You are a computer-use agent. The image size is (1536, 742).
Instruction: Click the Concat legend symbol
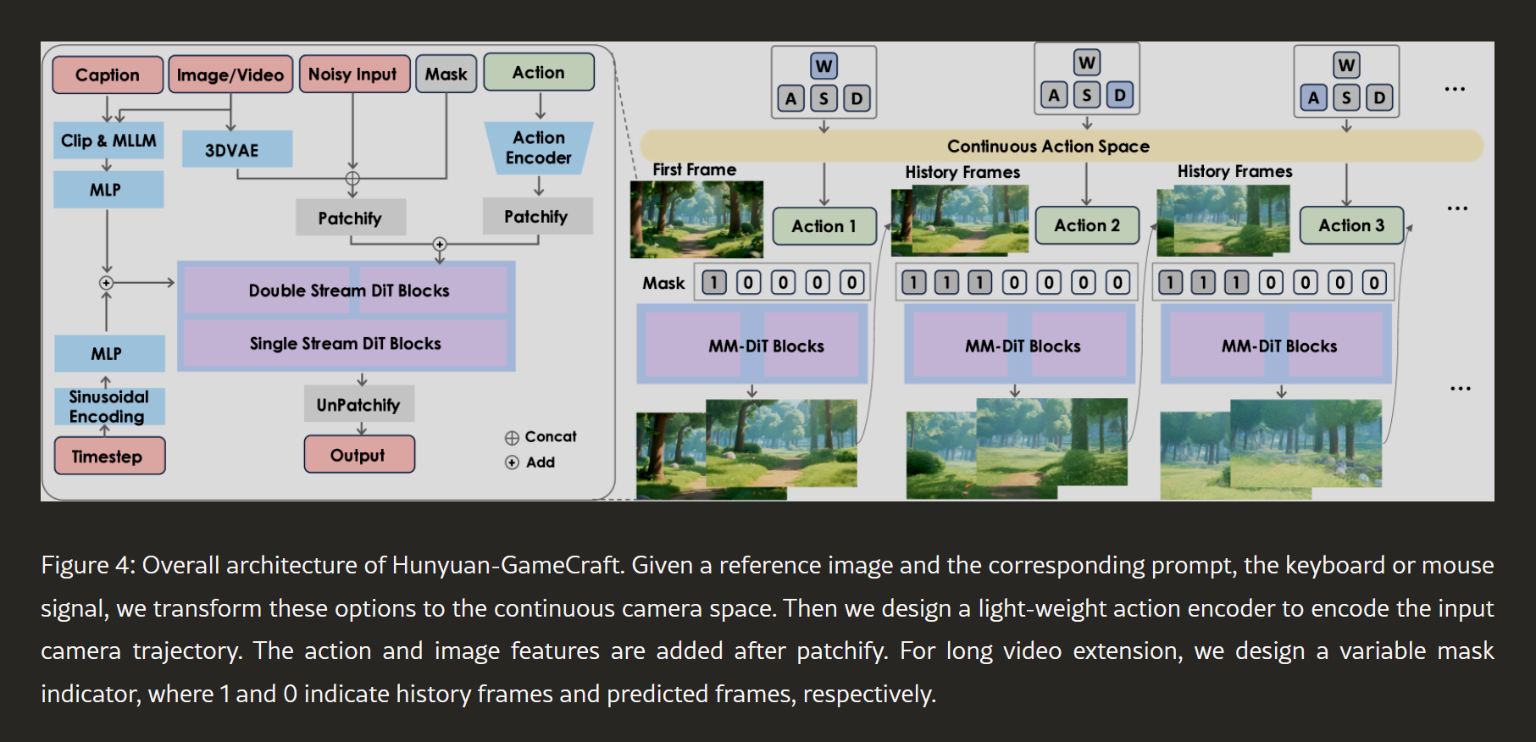pyautogui.click(x=512, y=438)
